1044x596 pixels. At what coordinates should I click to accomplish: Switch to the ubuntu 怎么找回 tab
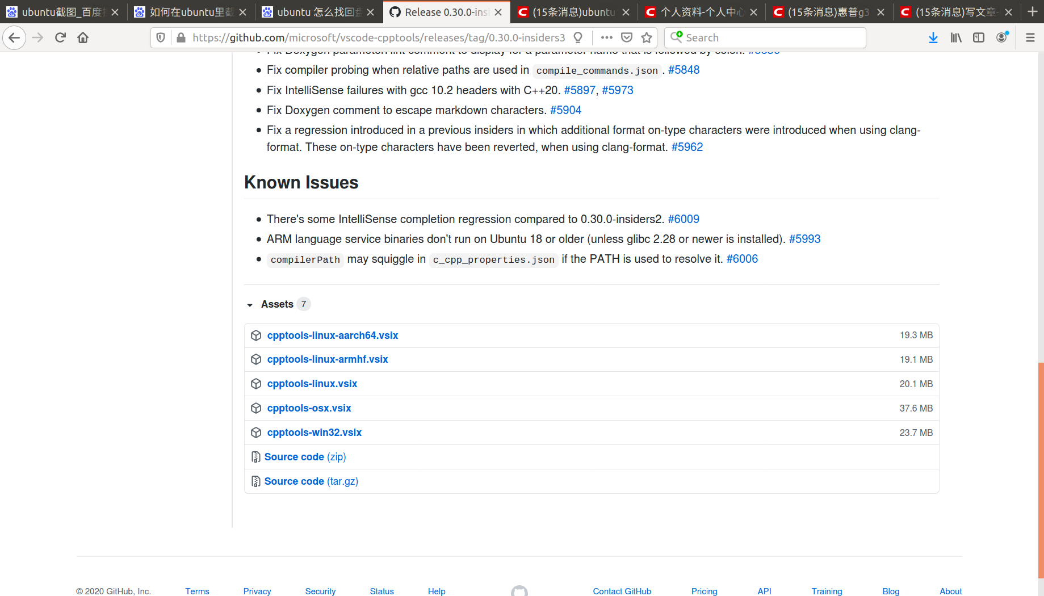click(x=319, y=12)
